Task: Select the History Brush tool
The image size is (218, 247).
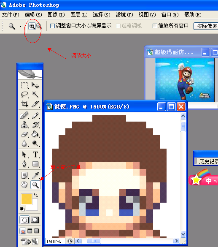Action: [35, 125]
